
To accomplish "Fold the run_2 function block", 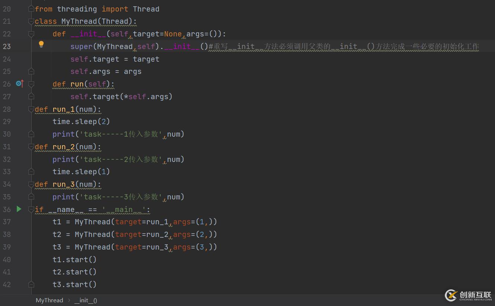I will click(x=31, y=147).
